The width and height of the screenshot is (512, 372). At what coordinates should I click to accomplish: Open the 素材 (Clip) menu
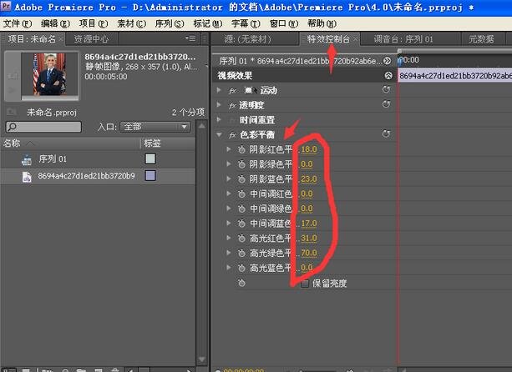pyautogui.click(x=132, y=23)
